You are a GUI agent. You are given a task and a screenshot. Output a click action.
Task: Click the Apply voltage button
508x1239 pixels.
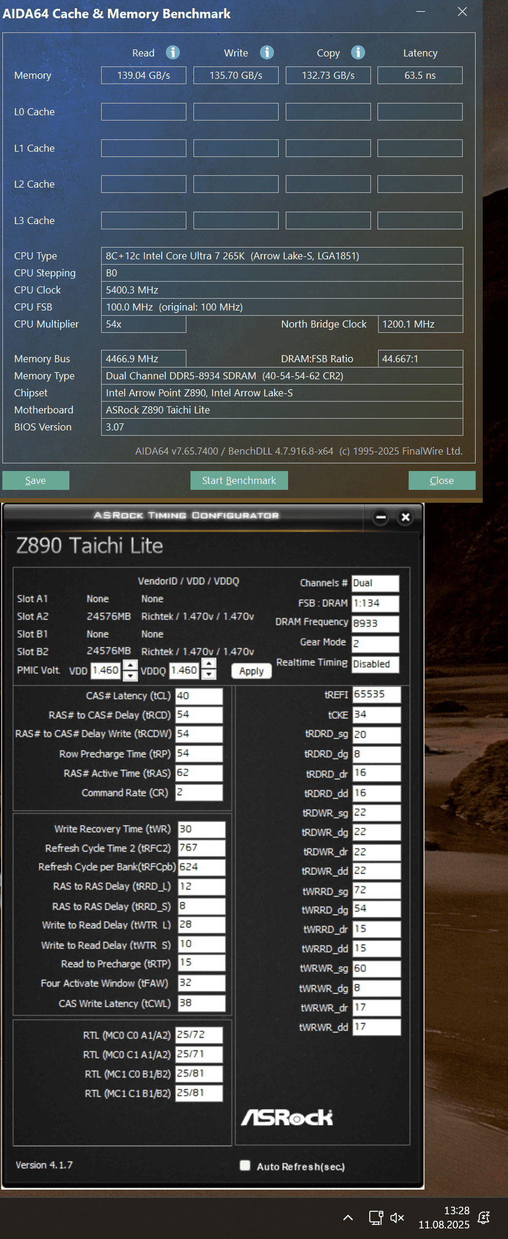pos(252,671)
